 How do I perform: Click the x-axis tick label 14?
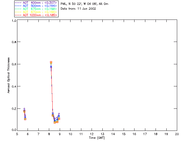pyautogui.click(x=113, y=134)
